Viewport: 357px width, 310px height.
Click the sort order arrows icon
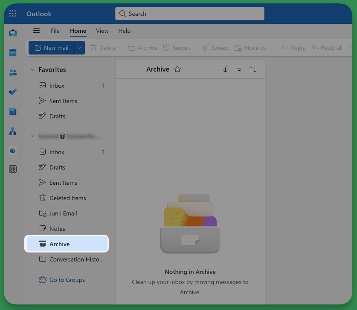pyautogui.click(x=253, y=69)
